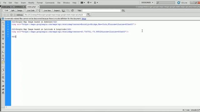Screen dimensions: 200x112
Task: Open the Site dropdown in menu bar
Action: 96,2
